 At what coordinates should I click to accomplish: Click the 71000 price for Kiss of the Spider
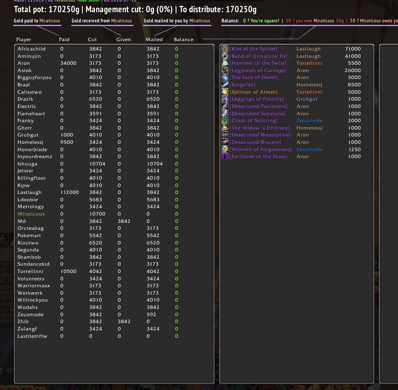[x=353, y=49]
